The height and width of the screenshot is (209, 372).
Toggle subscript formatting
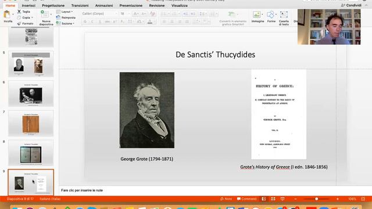[x=122, y=21]
